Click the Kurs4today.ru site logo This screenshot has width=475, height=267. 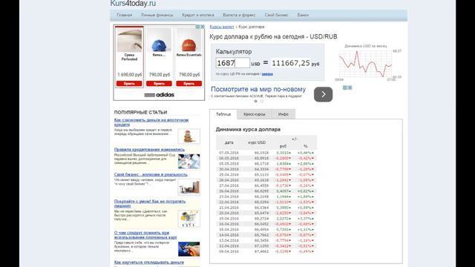(133, 3)
